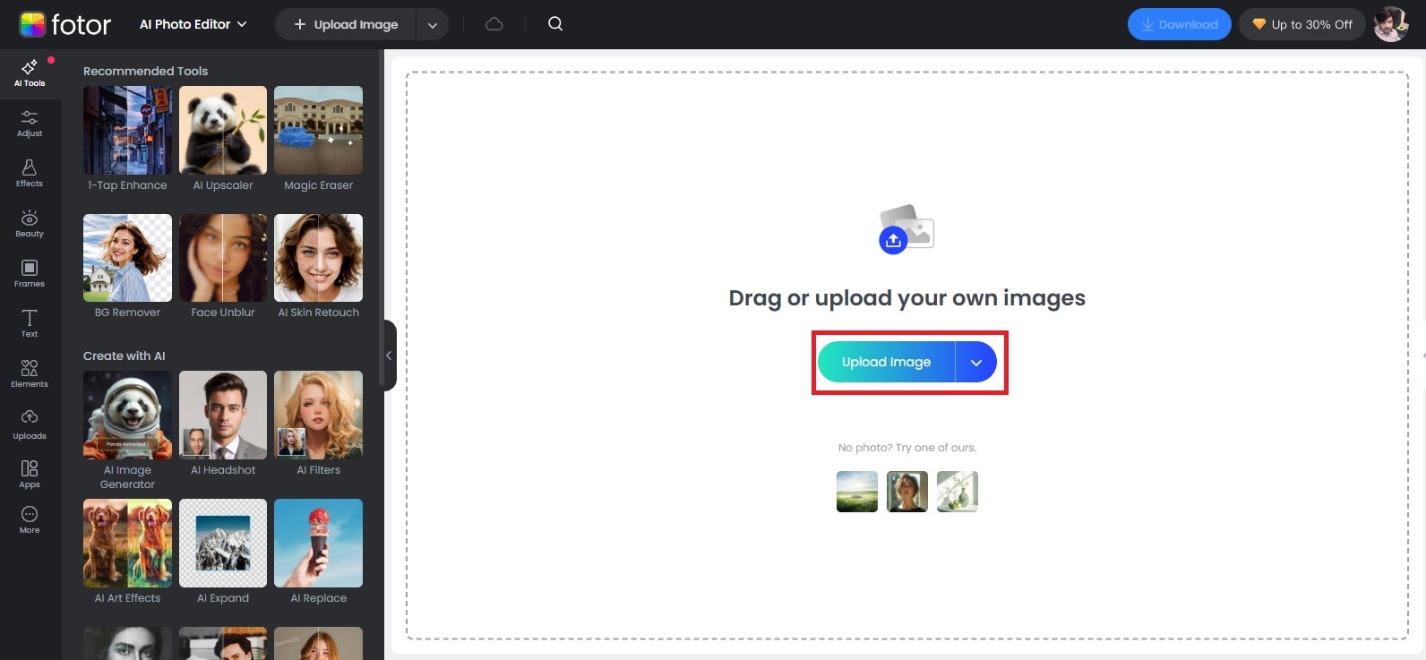Select the AI Skin Retouch tool
The image size is (1426, 660).
click(318, 267)
